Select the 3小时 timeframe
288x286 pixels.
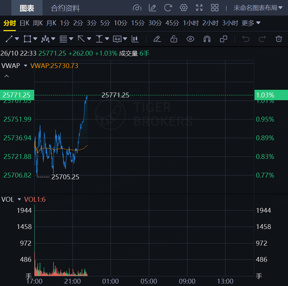230,23
